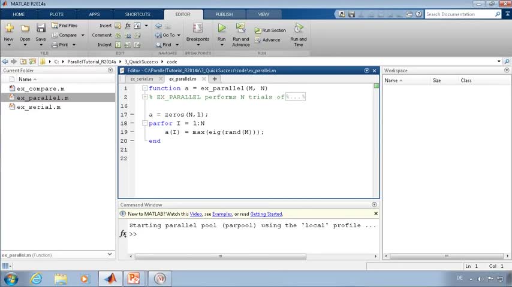Click the help question mark icon
The width and height of the screenshot is (512, 287).
tap(418, 14)
